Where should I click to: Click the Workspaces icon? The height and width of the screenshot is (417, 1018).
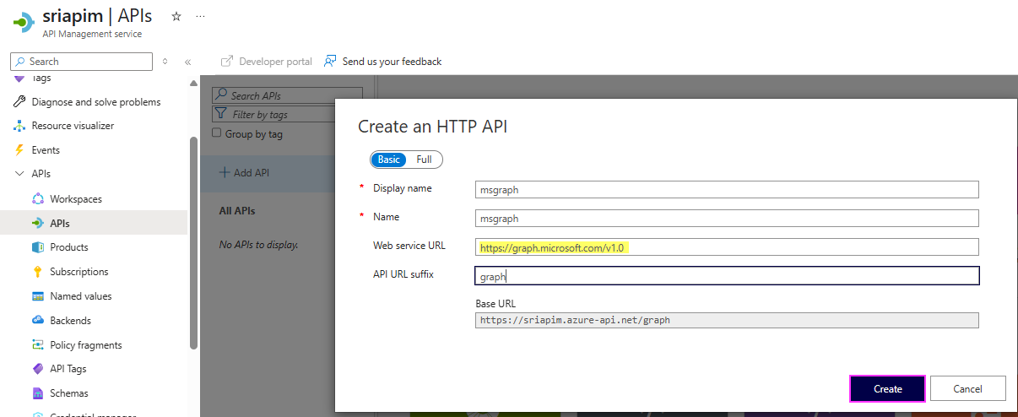click(37, 199)
